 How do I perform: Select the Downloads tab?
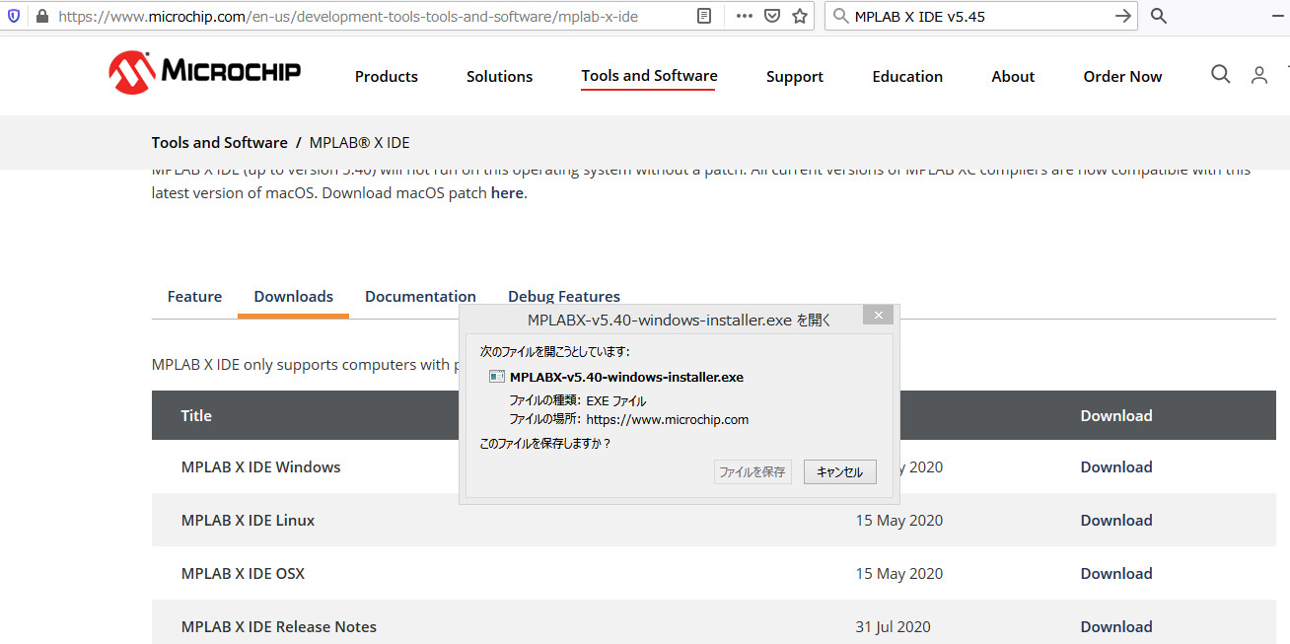pyautogui.click(x=293, y=296)
